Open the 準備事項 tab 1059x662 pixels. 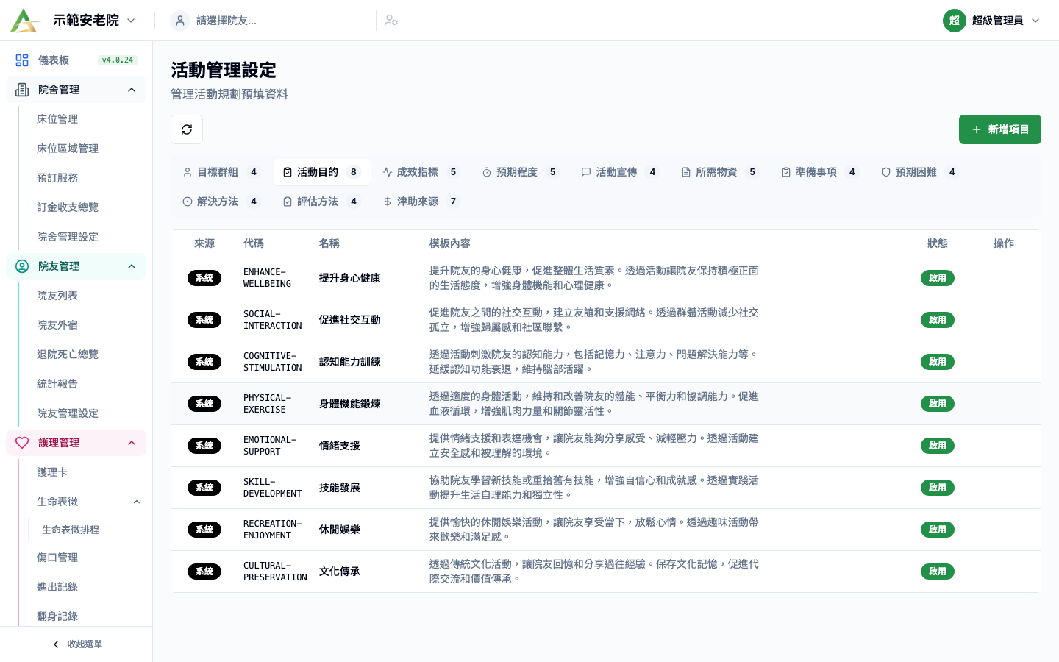(820, 172)
